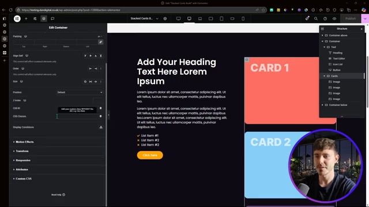369x207 pixels.
Task: Click the CSS Classes input field
Action: (x=77, y=116)
